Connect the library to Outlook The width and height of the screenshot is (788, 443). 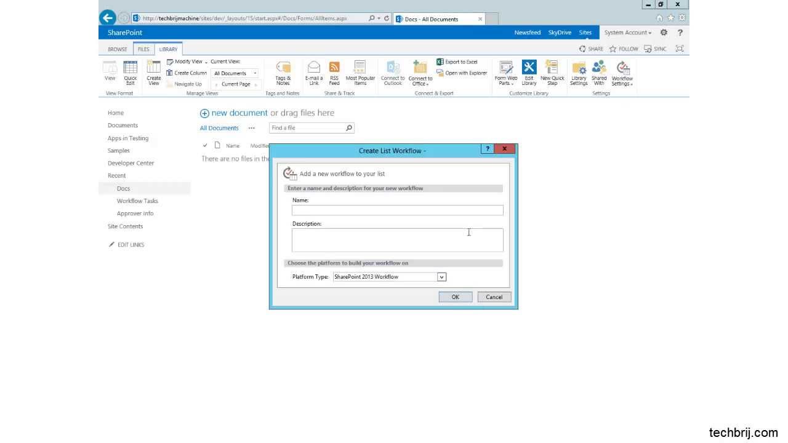click(392, 73)
